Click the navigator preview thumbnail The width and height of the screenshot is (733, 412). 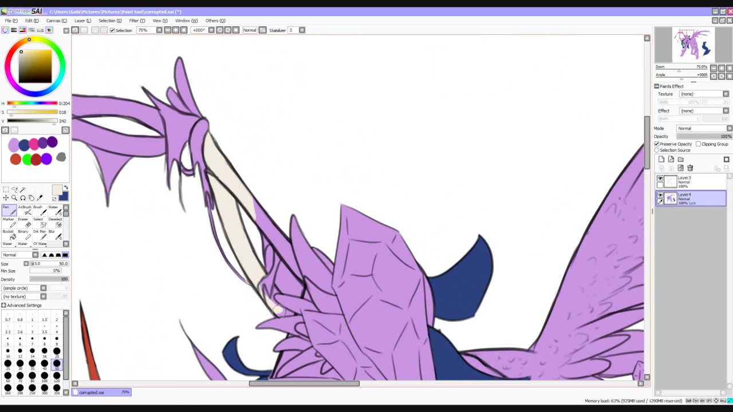pos(693,45)
